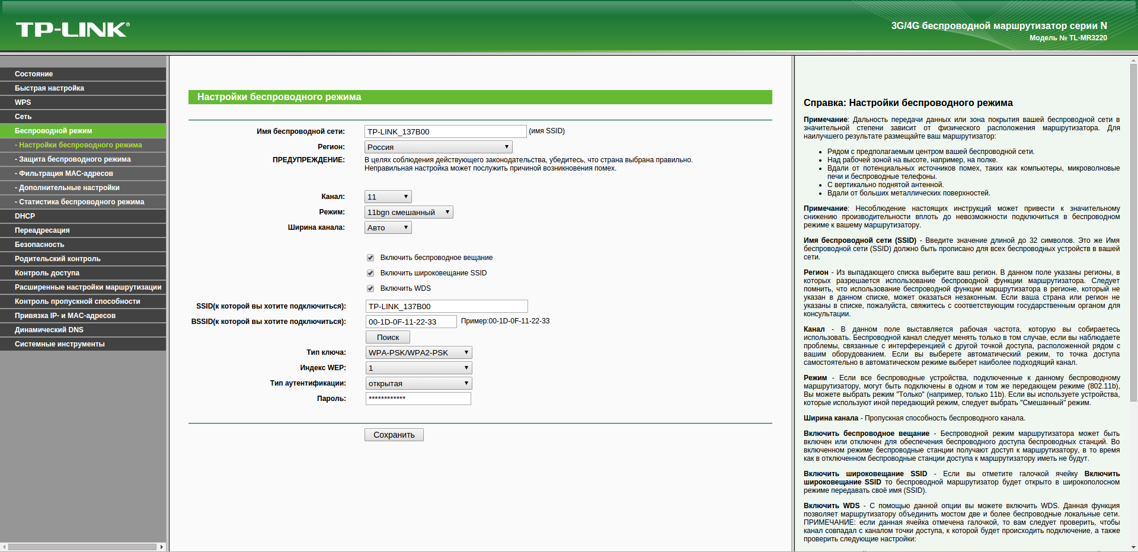Focus the BSSID input field
This screenshot has width=1138, height=552.
click(x=411, y=322)
